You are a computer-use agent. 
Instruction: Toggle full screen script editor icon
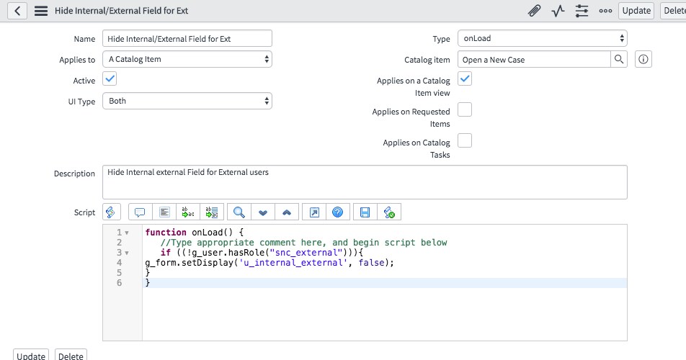click(x=314, y=212)
